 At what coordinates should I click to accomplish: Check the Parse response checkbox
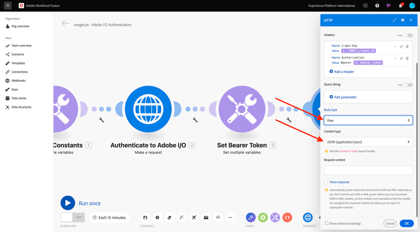click(326, 182)
